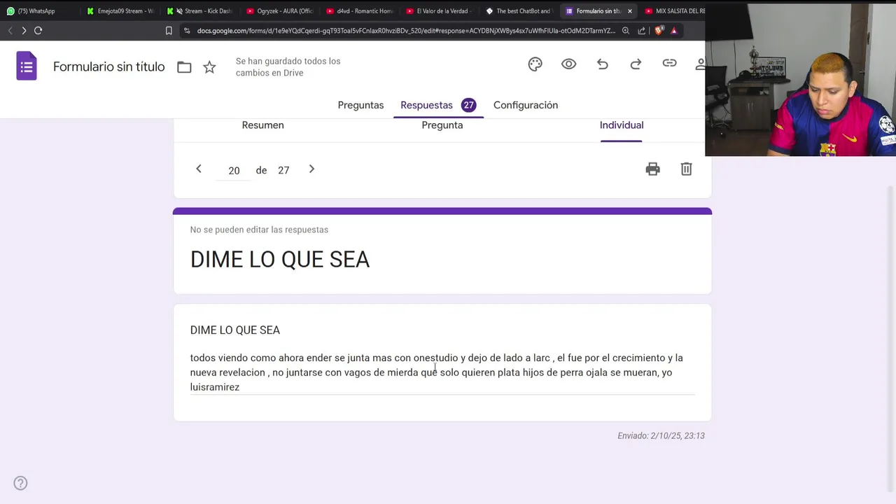Move form using the folder icon
Viewport: 896px width, 504px height.
click(184, 67)
